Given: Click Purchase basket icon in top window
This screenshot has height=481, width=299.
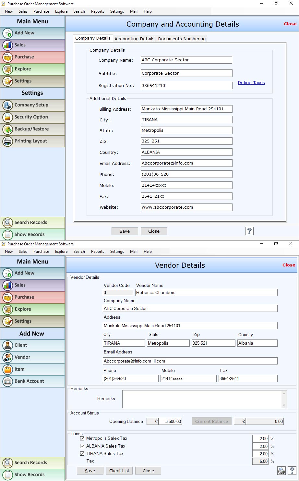Looking at the screenshot, I should click(x=7, y=57).
